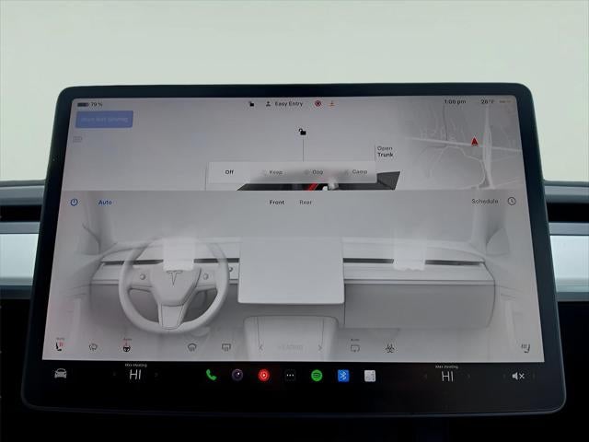The image size is (589, 442).
Task: Open the Spotify app
Action: tap(317, 376)
